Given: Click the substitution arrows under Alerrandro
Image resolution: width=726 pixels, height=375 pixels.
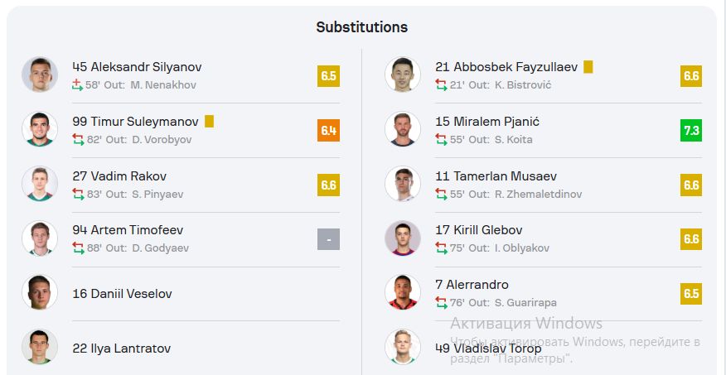Looking at the screenshot, I should pyautogui.click(x=441, y=303).
